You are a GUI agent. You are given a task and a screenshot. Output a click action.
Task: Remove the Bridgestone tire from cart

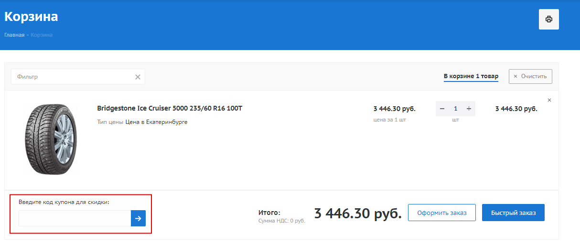click(x=549, y=100)
